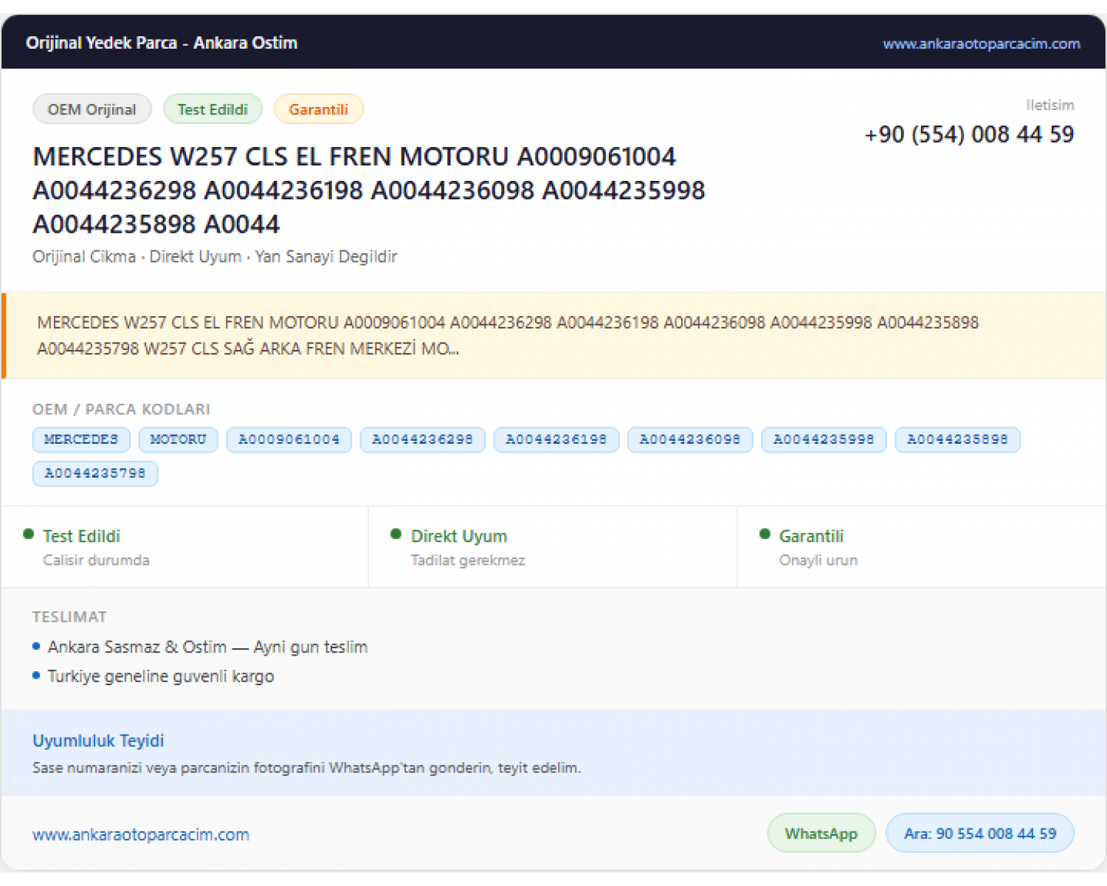
Task: Click the orange Garantili badge
Action: tap(318, 109)
